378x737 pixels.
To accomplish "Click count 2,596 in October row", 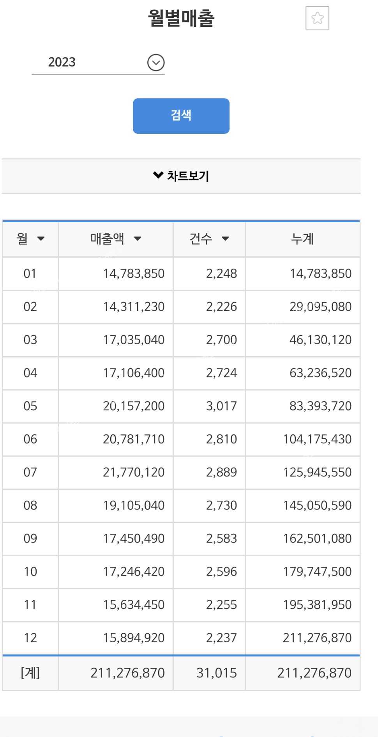I will pyautogui.click(x=221, y=572).
